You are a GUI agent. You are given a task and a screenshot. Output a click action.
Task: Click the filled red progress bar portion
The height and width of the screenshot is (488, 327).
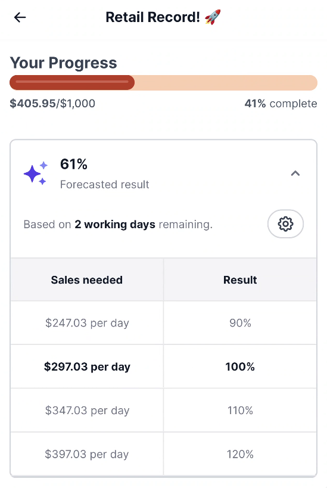coord(72,82)
